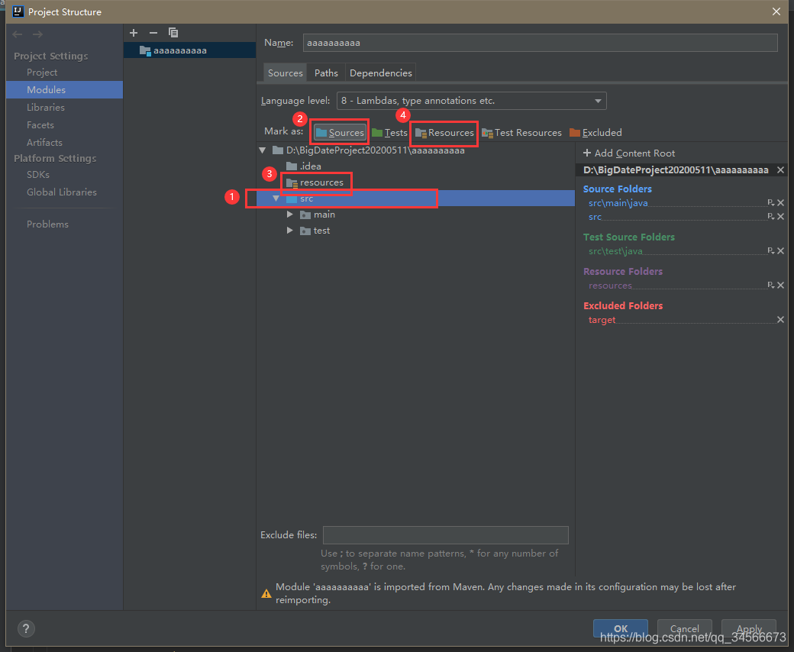Mark selected folder as Resources
The height and width of the screenshot is (652, 794).
[x=444, y=133]
